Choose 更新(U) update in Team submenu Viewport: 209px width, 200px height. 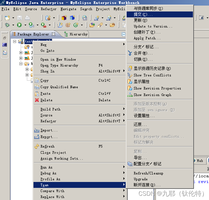(160, 20)
